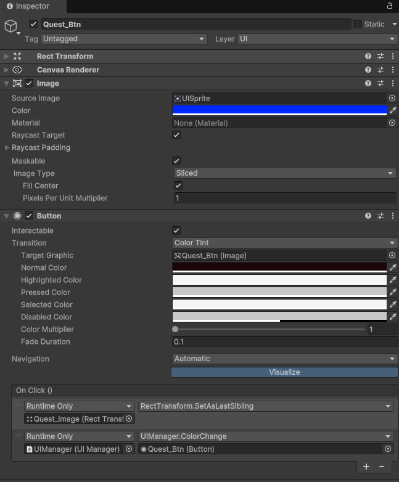
Task: Open Image component presets
Action: point(380,83)
